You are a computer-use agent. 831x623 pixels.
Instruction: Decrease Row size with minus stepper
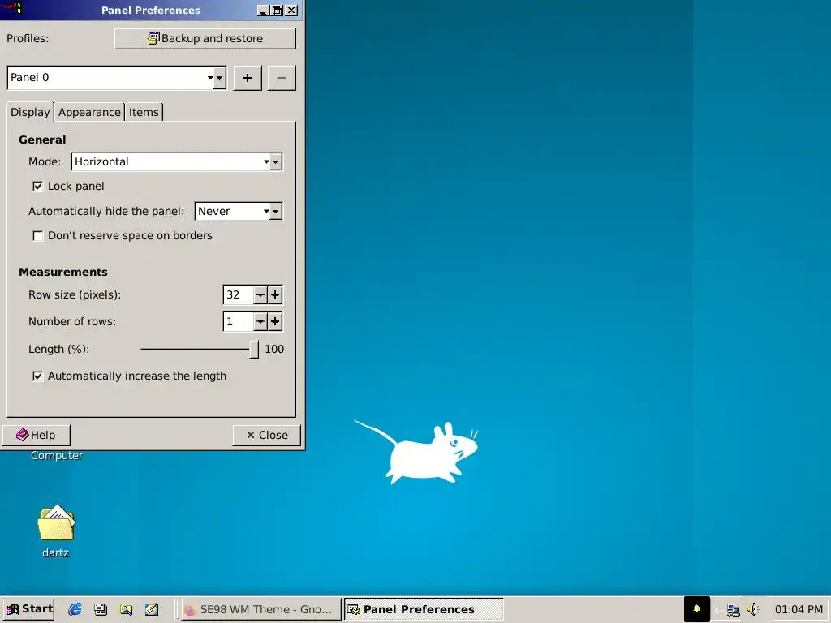click(x=260, y=294)
